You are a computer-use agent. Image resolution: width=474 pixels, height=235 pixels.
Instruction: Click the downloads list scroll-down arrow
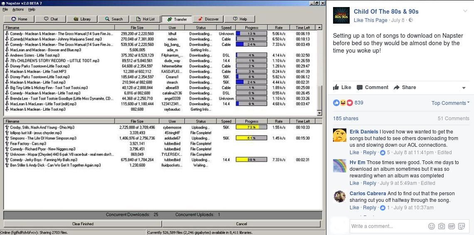coord(319,113)
